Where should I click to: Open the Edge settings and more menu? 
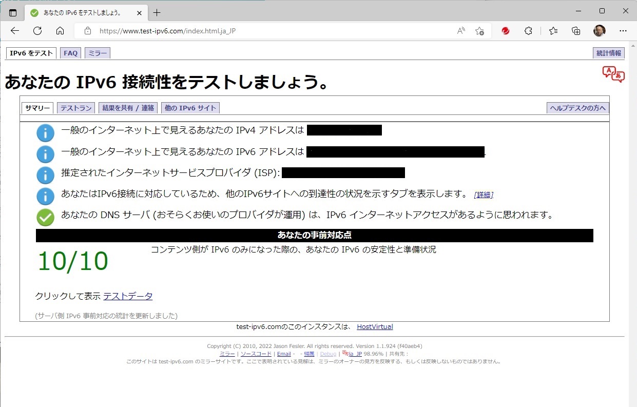tap(623, 31)
